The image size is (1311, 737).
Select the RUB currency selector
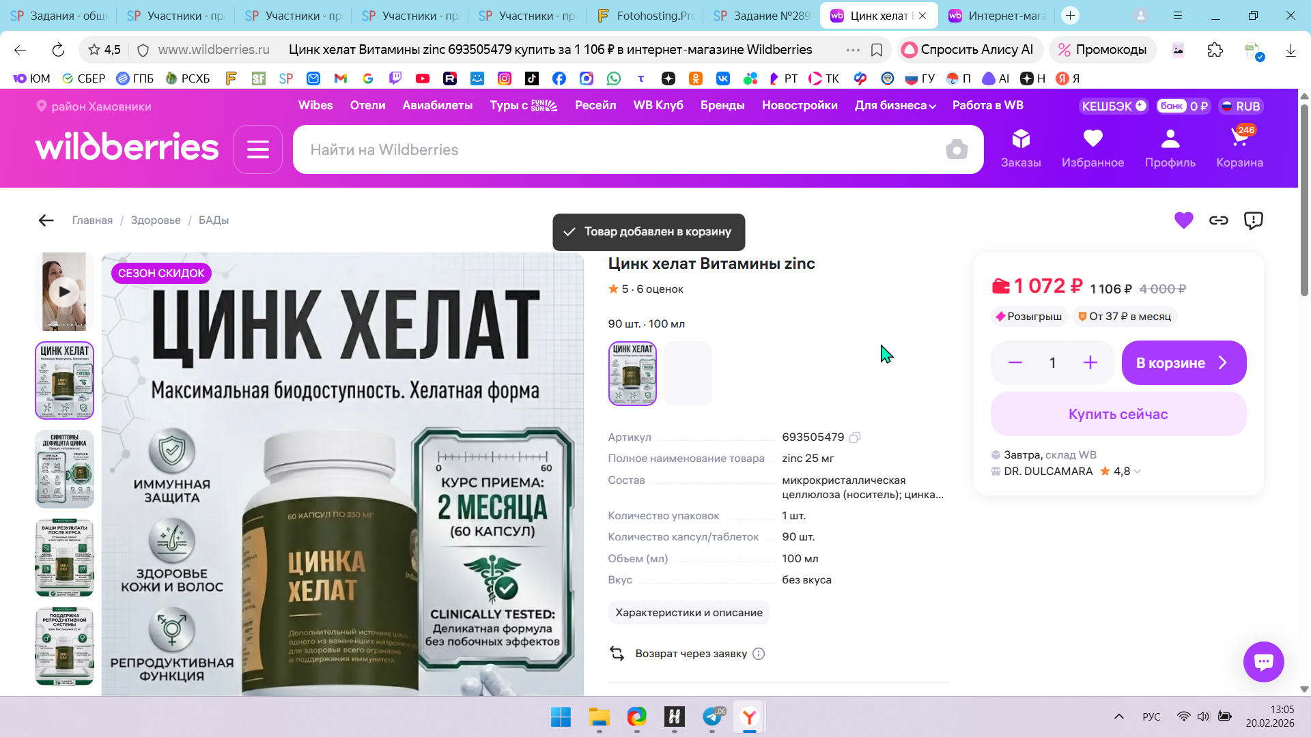tap(1241, 106)
